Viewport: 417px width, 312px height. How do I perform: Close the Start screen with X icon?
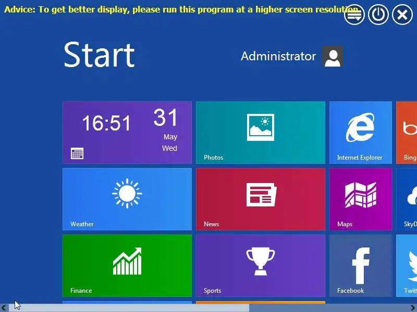402,15
